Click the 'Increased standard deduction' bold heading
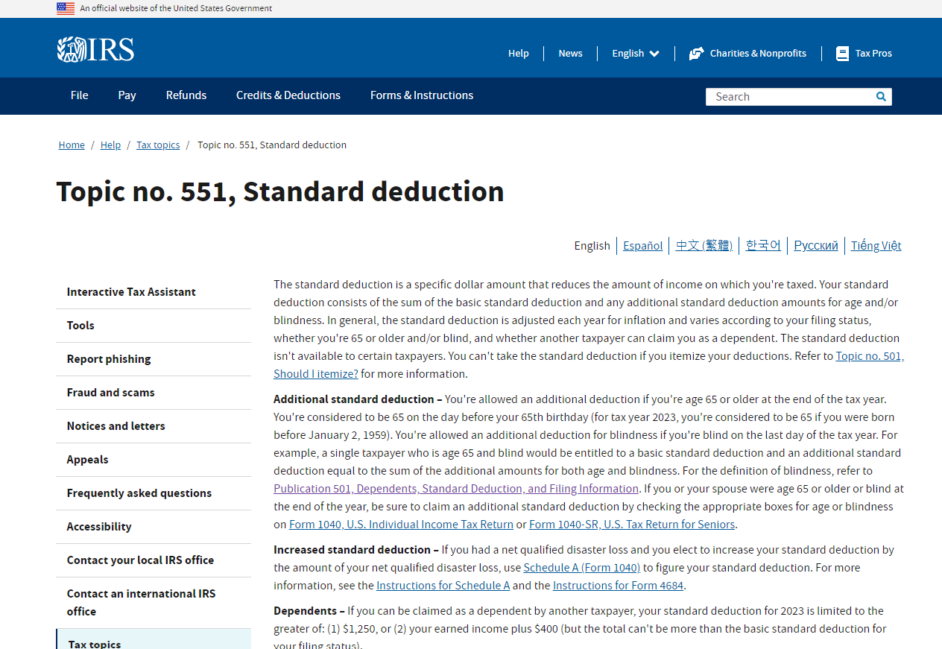Viewport: 942px width, 649px height. point(356,550)
